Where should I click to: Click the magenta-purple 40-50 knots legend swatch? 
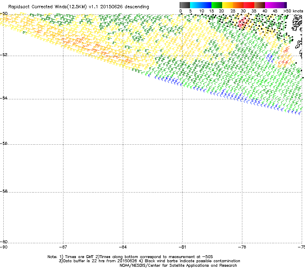[x=276, y=5]
